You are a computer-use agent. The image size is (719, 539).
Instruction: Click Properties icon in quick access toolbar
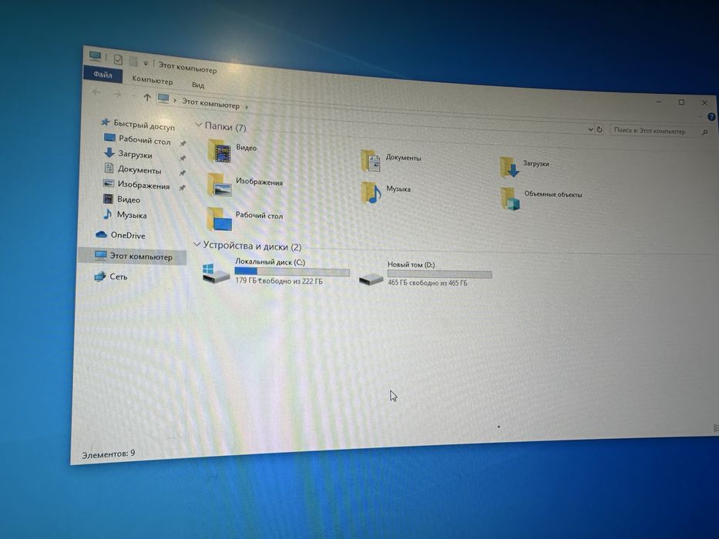(x=118, y=59)
